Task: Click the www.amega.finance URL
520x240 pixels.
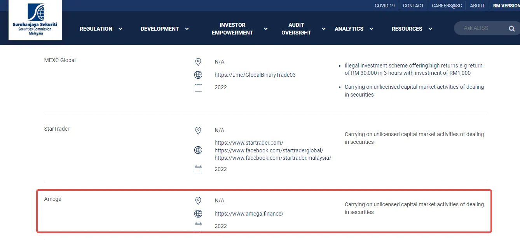Action: click(249, 214)
